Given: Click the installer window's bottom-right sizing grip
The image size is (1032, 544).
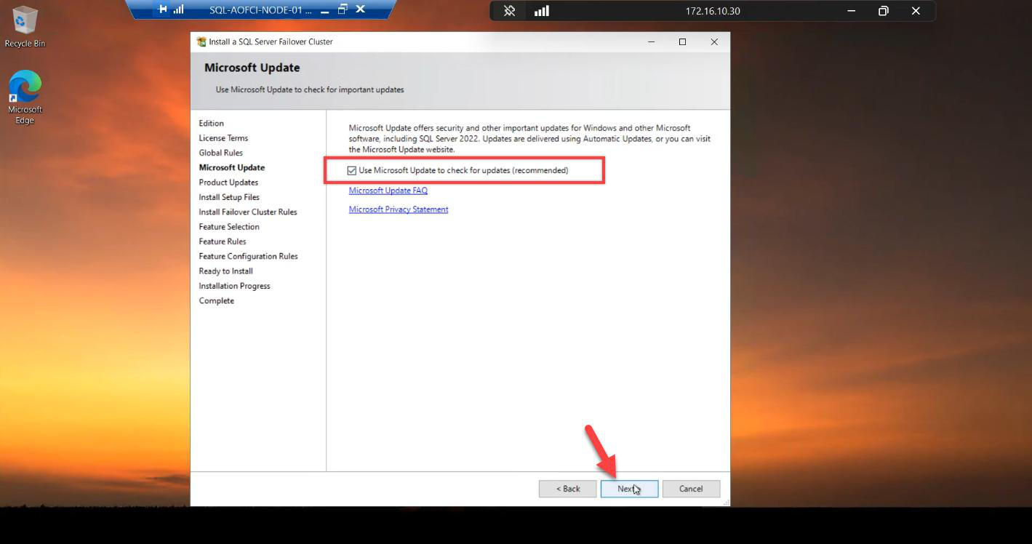Looking at the screenshot, I should pyautogui.click(x=725, y=502).
